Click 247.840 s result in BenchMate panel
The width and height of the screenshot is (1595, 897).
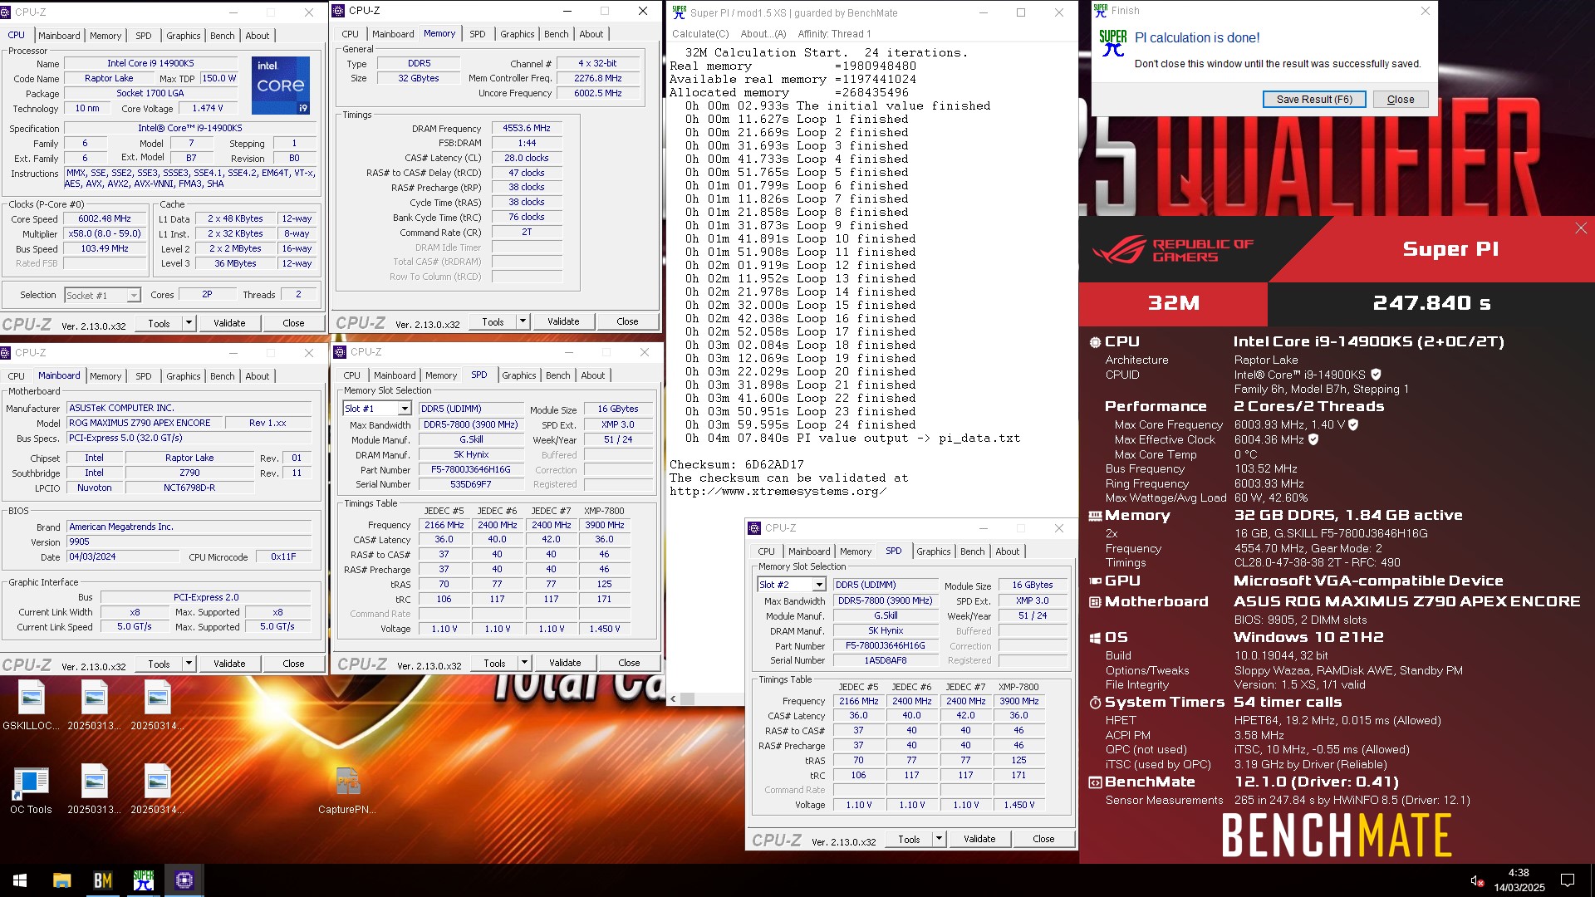click(x=1431, y=304)
